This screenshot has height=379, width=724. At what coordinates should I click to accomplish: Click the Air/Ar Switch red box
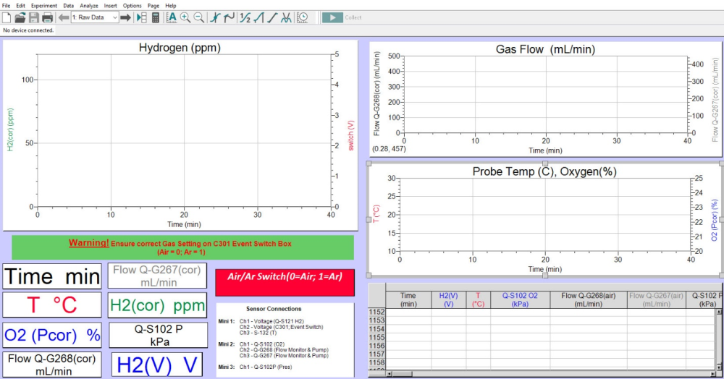[x=285, y=282]
